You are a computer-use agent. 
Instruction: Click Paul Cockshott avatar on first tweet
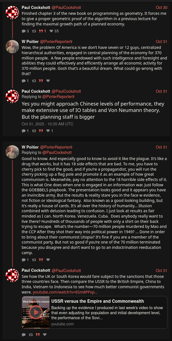pyautogui.click(x=12, y=13)
